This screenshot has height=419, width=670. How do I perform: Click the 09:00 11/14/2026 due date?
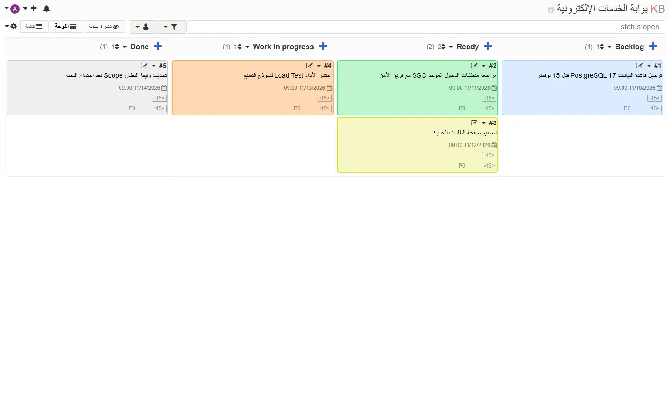[139, 88]
